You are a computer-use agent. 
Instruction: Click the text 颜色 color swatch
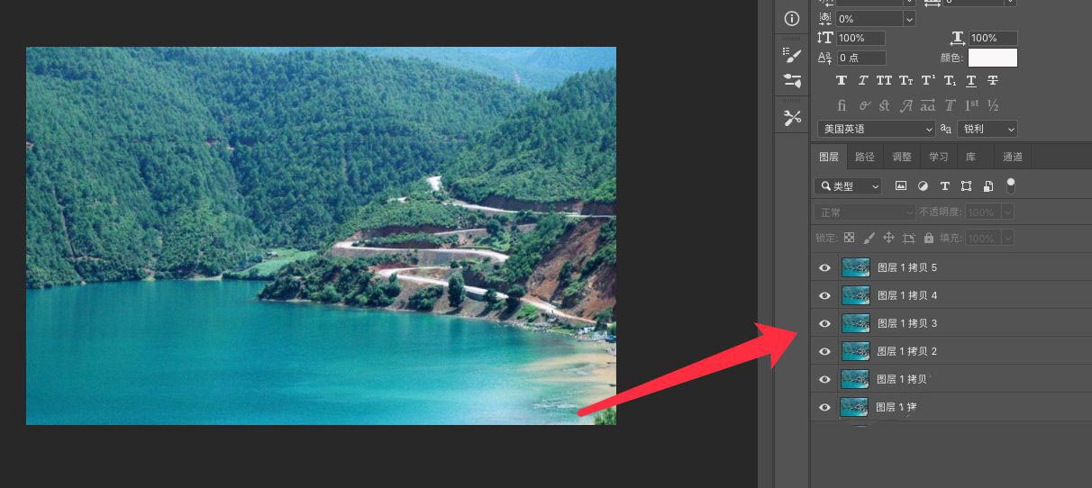[993, 58]
